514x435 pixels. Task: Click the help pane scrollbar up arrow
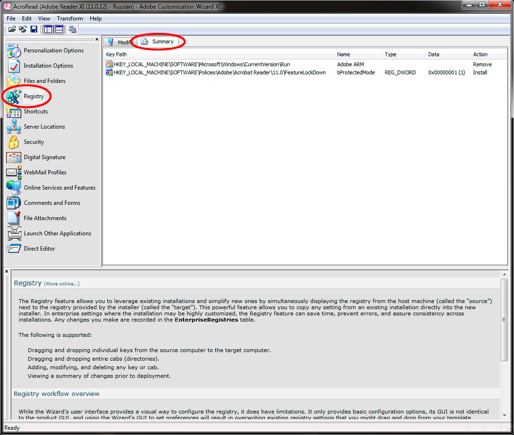504,274
